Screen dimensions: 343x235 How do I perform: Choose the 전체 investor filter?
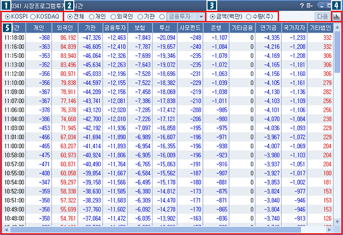70,17
